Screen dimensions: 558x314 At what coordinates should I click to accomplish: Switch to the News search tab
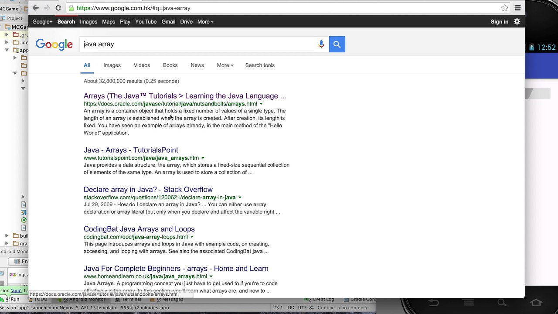tap(197, 65)
